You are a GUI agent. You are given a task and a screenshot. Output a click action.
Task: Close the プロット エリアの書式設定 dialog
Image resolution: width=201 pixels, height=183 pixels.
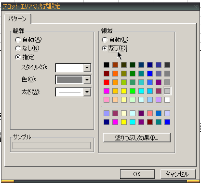pos(196,7)
